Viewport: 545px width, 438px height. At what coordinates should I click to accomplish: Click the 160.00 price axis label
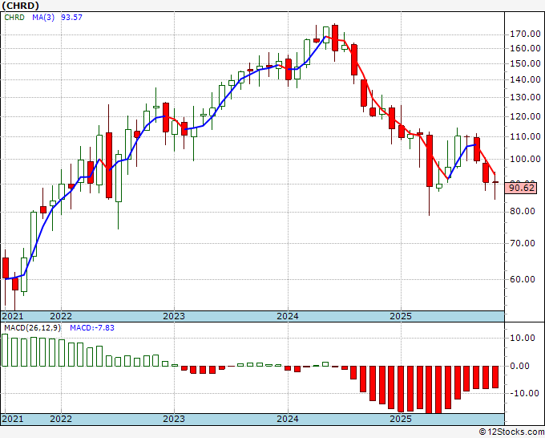pos(525,48)
